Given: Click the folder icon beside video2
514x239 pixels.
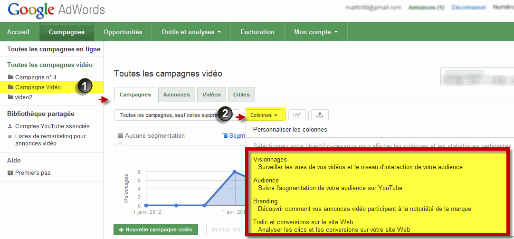Looking at the screenshot, I should (x=10, y=97).
